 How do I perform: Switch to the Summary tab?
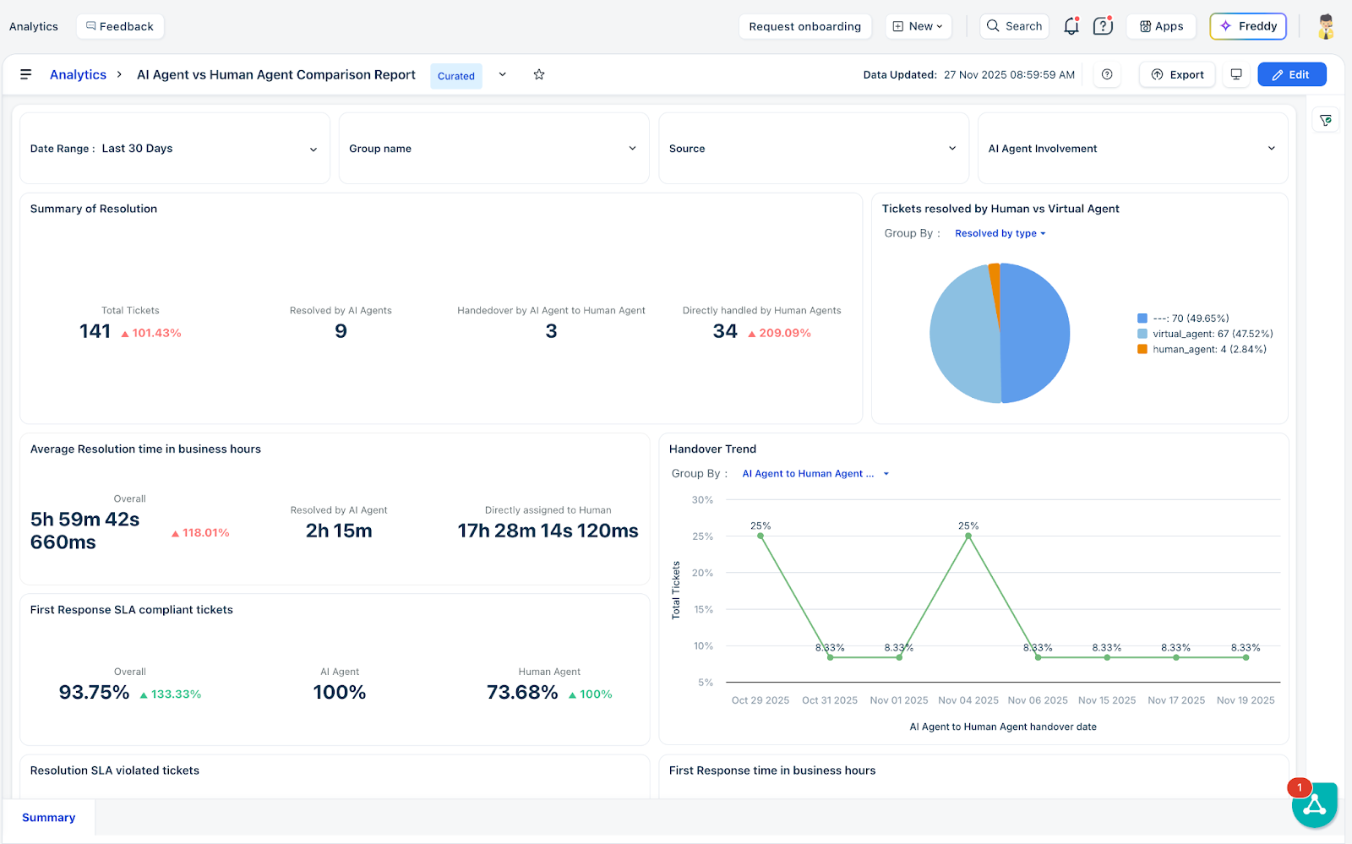click(48, 818)
